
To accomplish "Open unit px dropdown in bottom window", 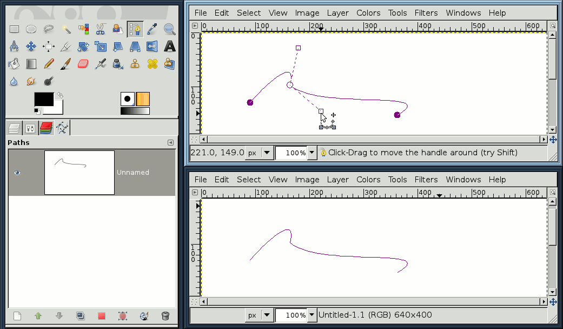I will click(267, 315).
